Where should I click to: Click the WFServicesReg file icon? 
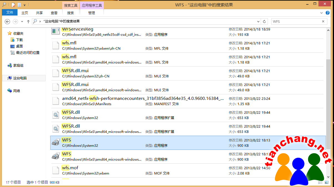56,31
